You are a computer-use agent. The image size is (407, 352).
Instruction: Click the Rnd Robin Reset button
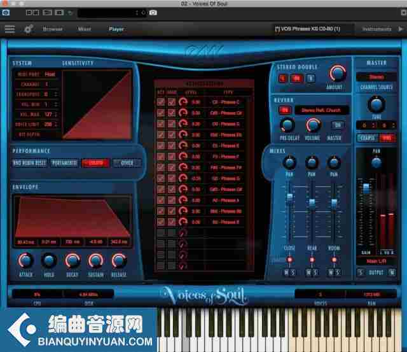click(x=29, y=163)
